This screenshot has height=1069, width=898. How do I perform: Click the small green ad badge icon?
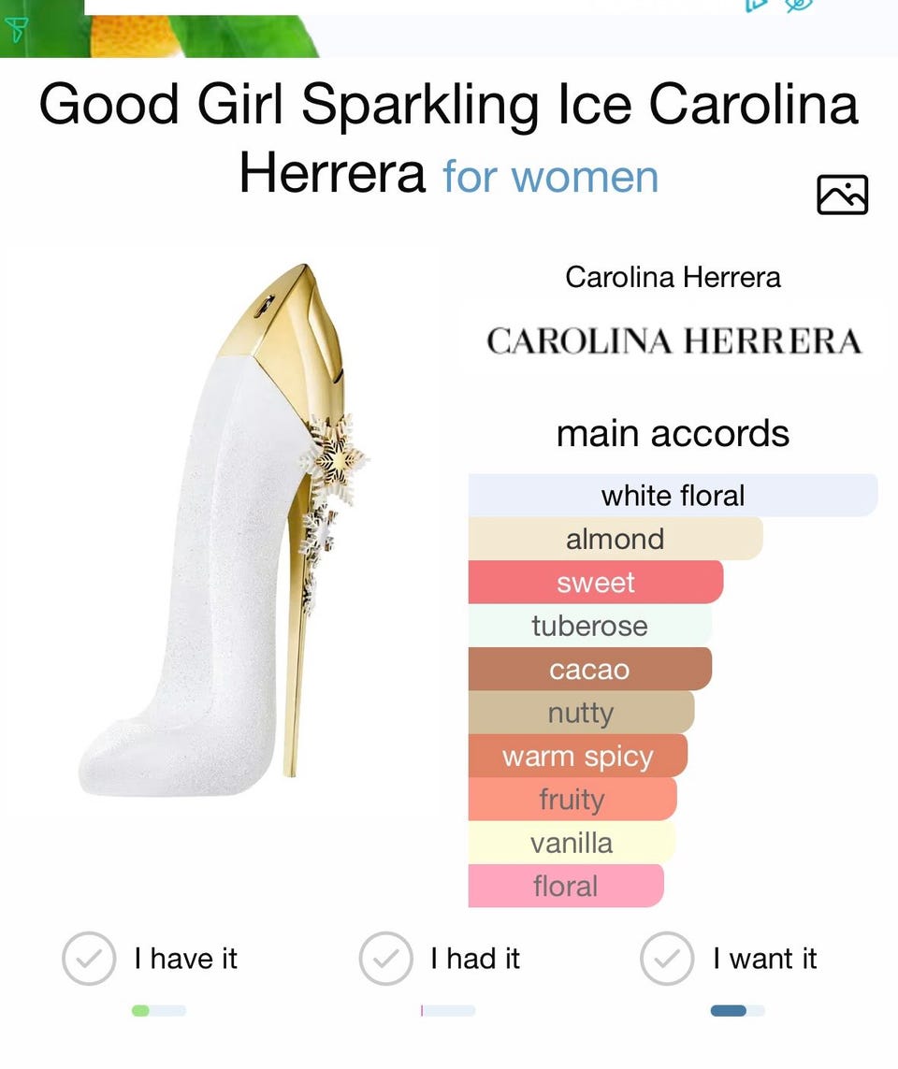tap(17, 30)
